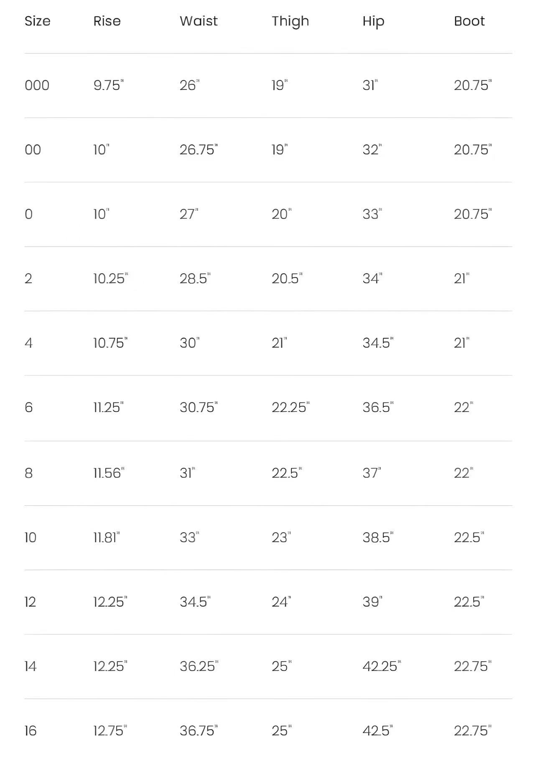Click the 28.5 waist value
The height and width of the screenshot is (773, 535).
[194, 278]
